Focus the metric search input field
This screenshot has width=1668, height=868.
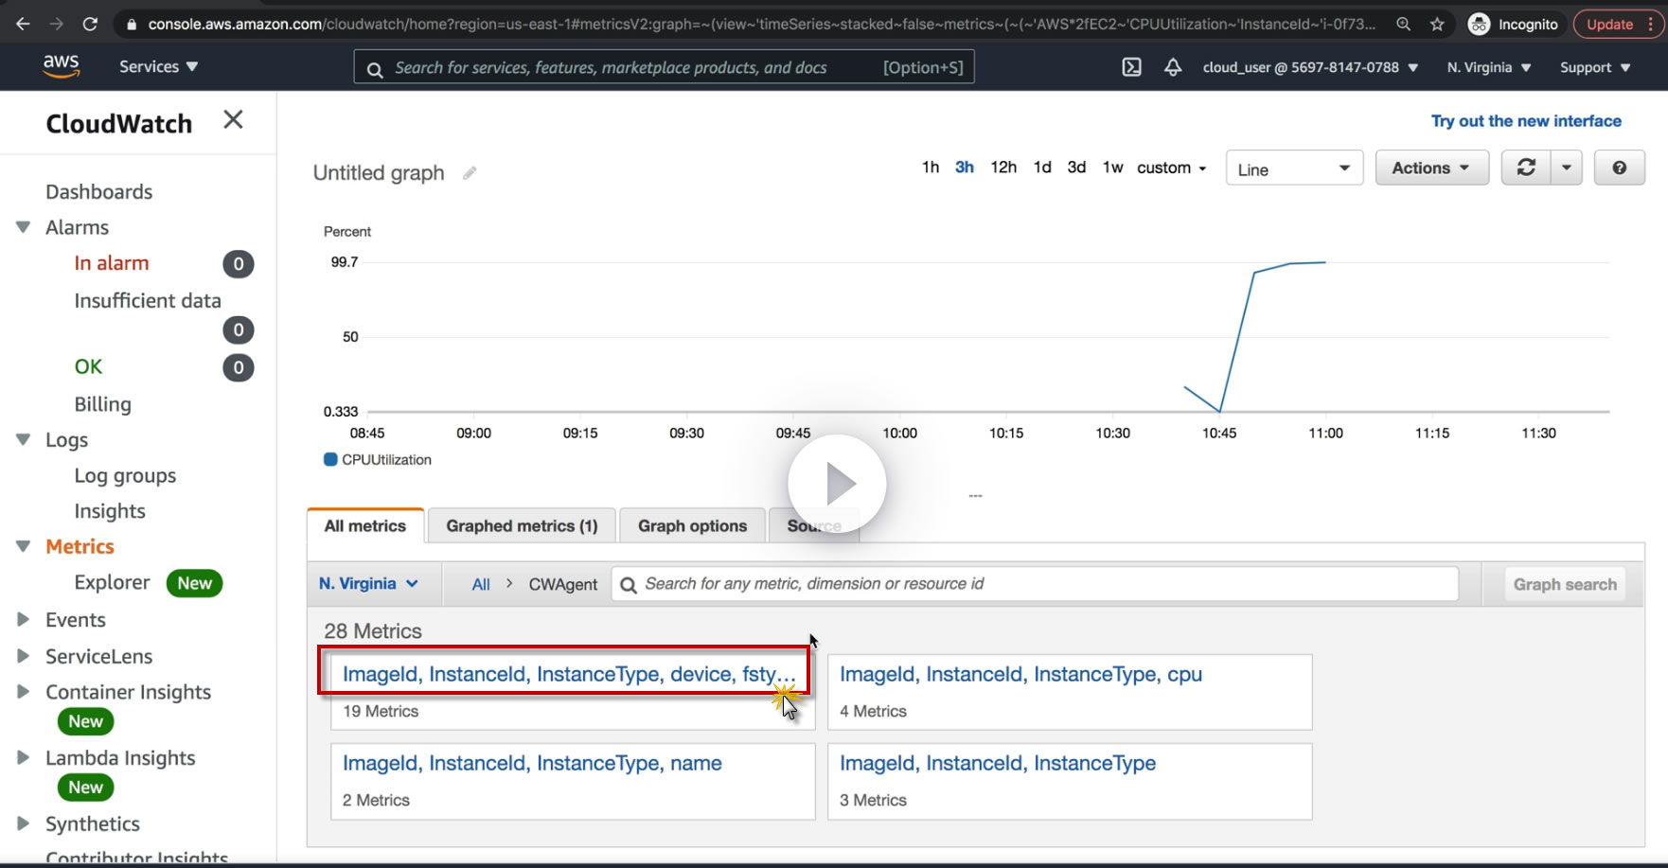pos(1035,584)
